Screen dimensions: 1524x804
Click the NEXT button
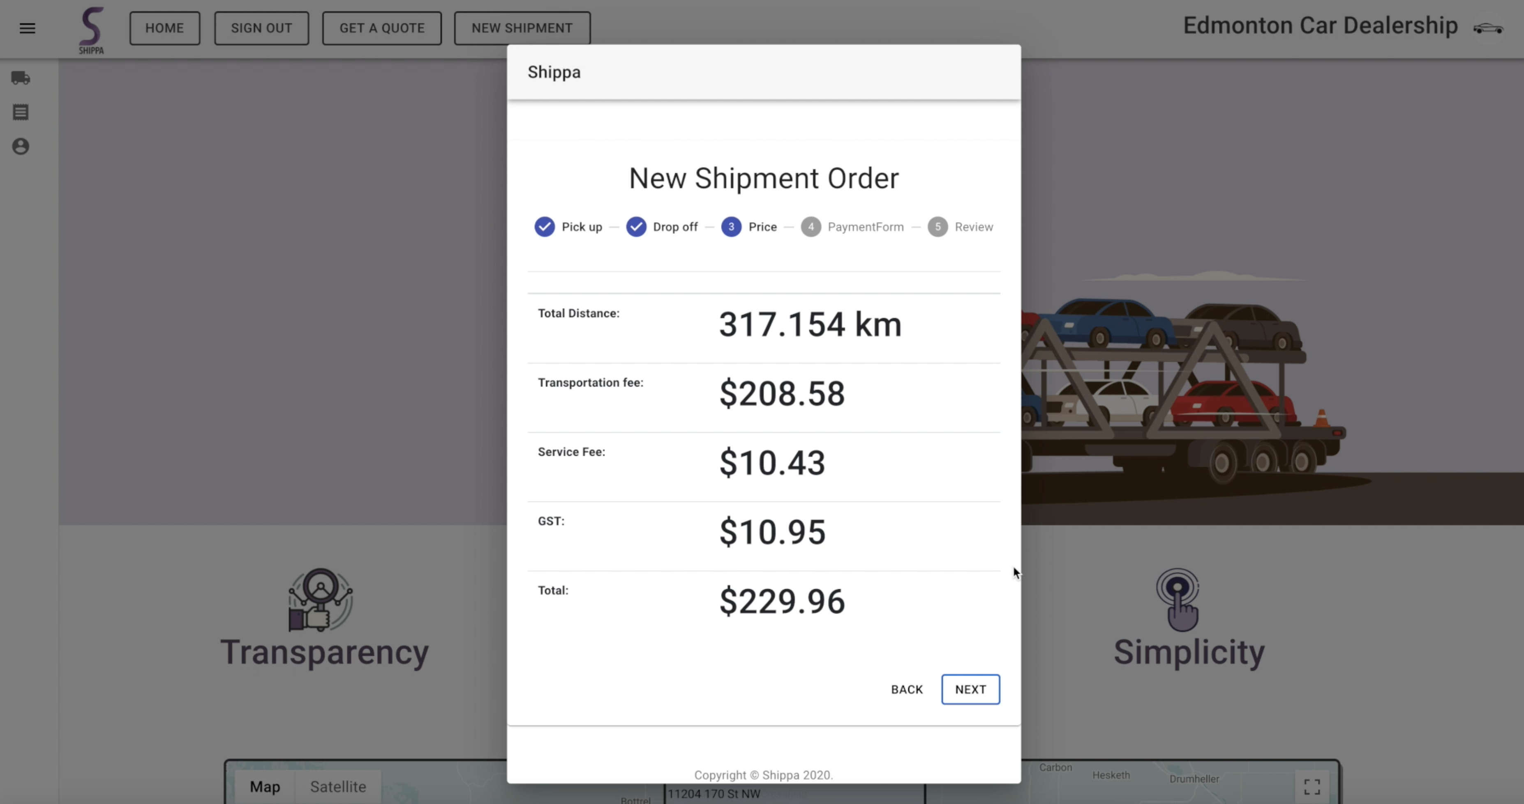coord(970,689)
